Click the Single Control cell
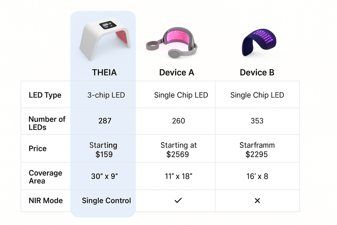This screenshot has height=225, width=337. point(106,201)
